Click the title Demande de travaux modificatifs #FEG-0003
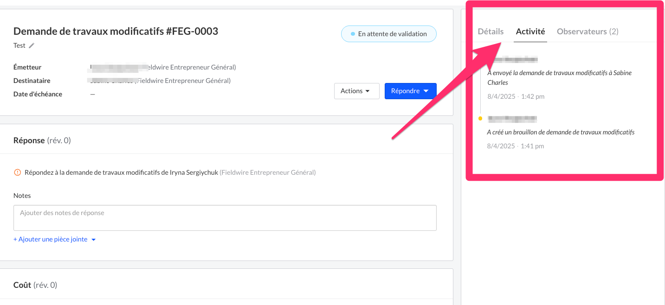Image resolution: width=665 pixels, height=305 pixels. [116, 31]
